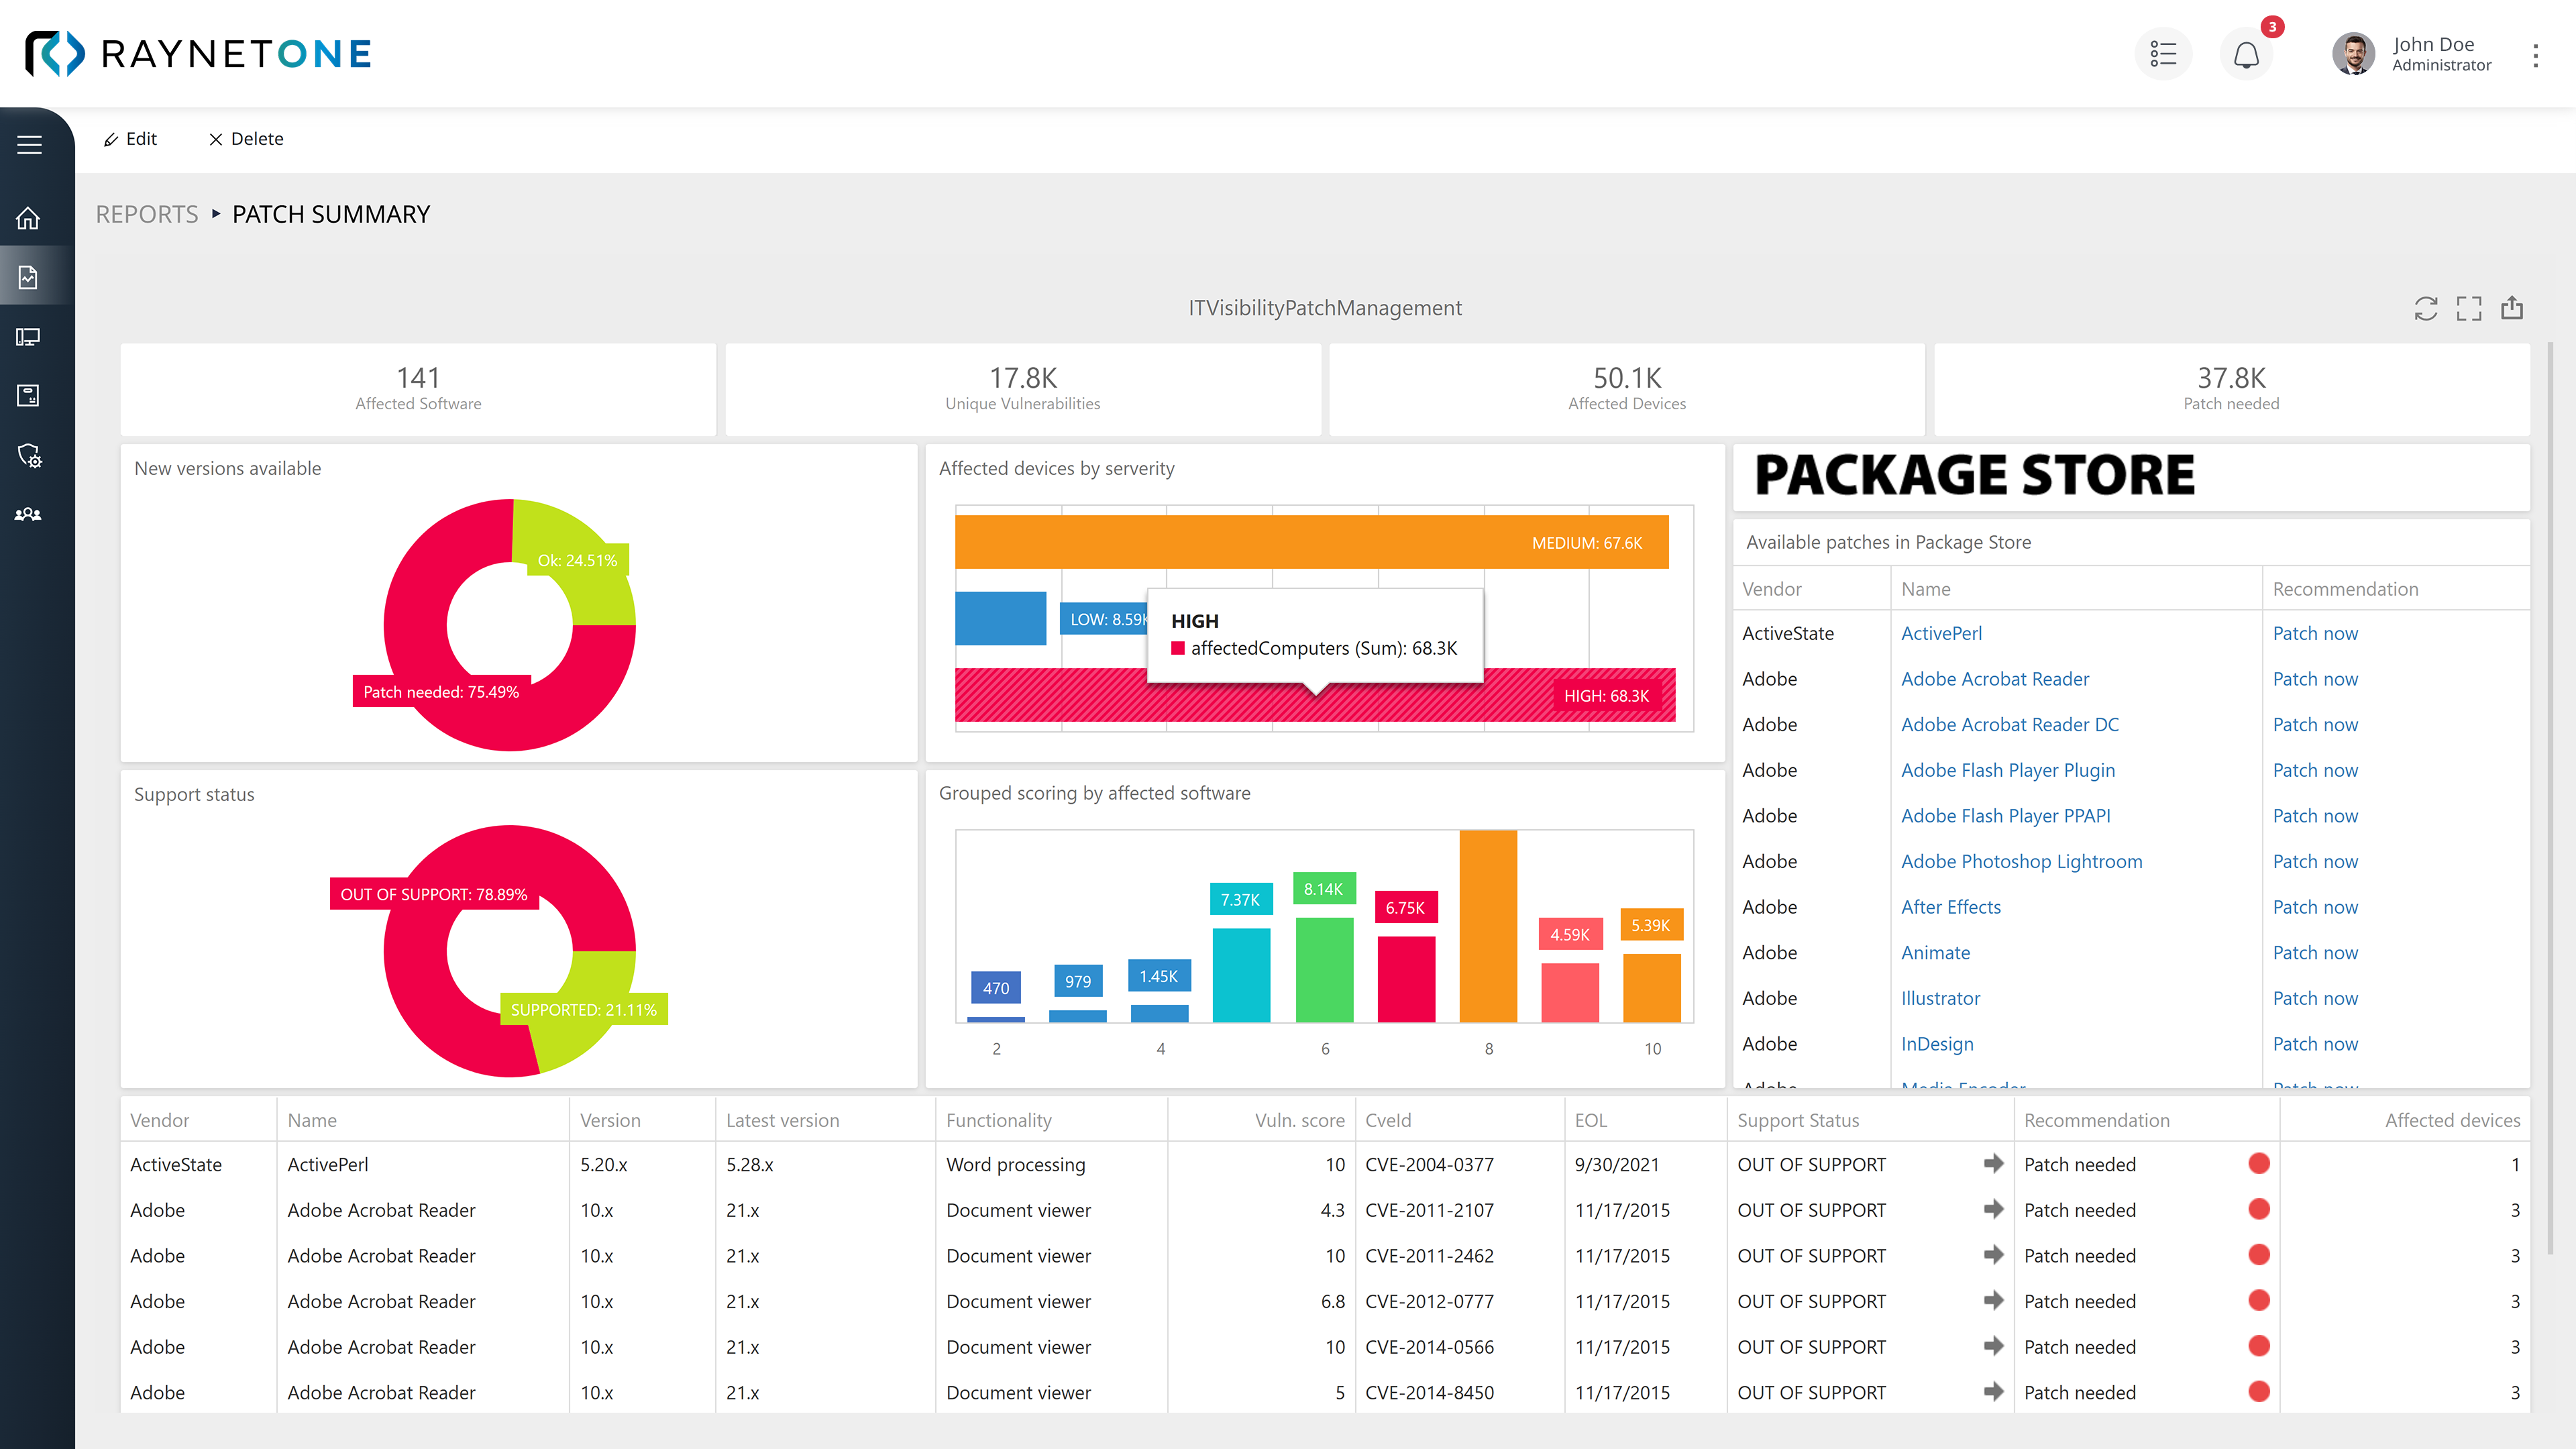Open the hamburger sidebar menu
This screenshot has width=2576, height=1449.
(29, 145)
